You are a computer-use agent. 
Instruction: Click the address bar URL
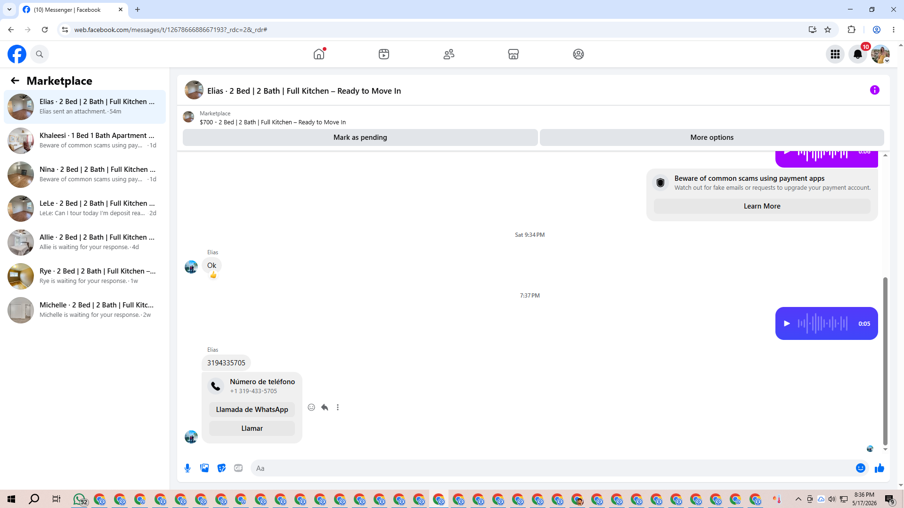point(171,30)
